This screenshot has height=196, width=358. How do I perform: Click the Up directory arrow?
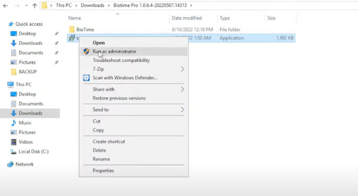coord(35,6)
